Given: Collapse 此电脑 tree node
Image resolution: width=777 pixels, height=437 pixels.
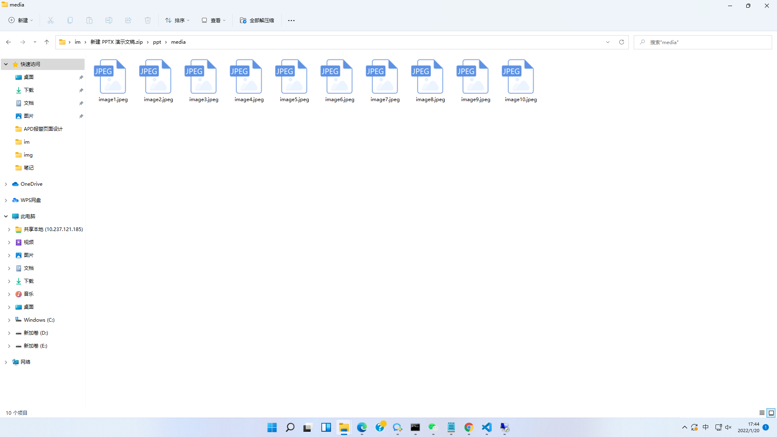Looking at the screenshot, I should coord(6,216).
